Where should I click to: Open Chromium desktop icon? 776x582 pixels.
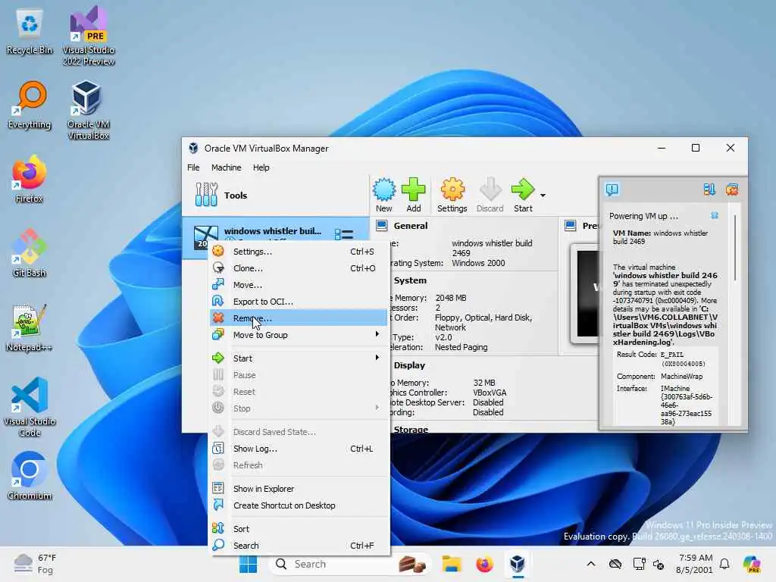(30, 476)
